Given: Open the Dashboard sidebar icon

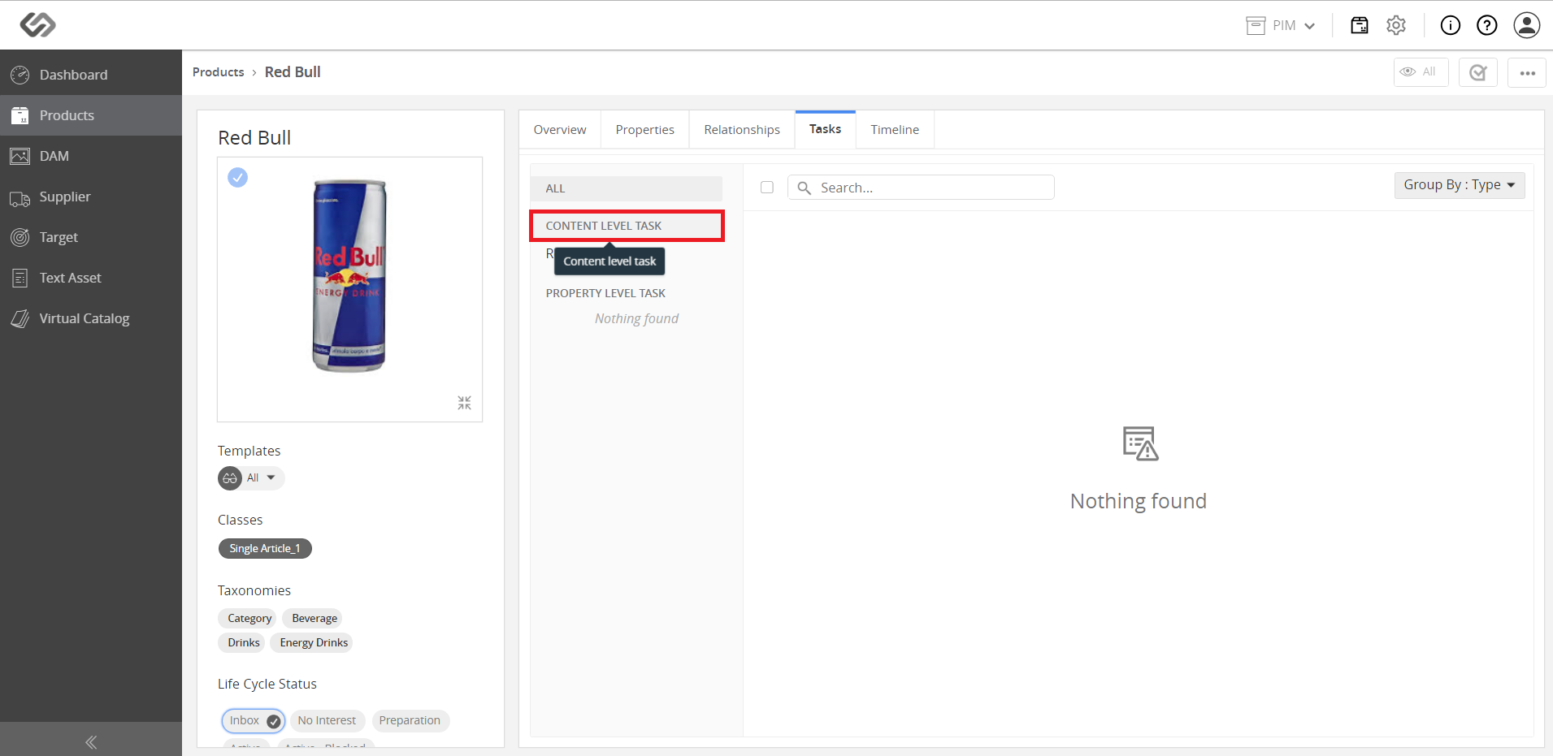Looking at the screenshot, I should click(20, 75).
